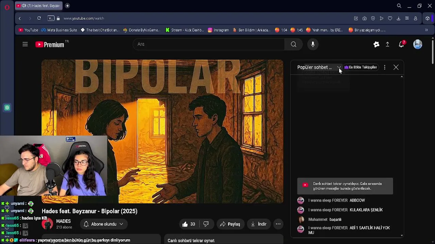Click the address bar URL
This screenshot has height=244, width=435.
click(84, 18)
